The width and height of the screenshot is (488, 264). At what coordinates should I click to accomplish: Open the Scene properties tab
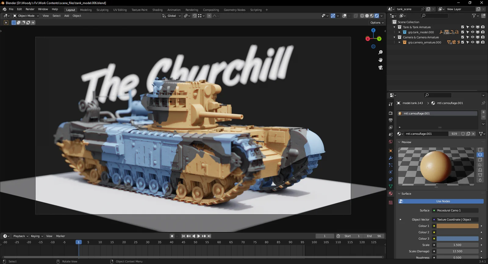point(390,134)
